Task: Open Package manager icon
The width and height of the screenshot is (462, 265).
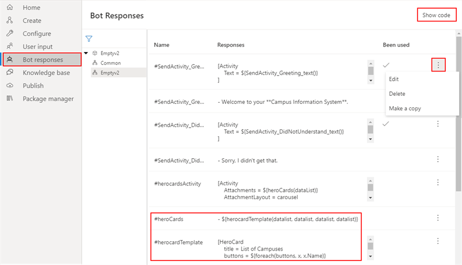Action: (x=9, y=99)
